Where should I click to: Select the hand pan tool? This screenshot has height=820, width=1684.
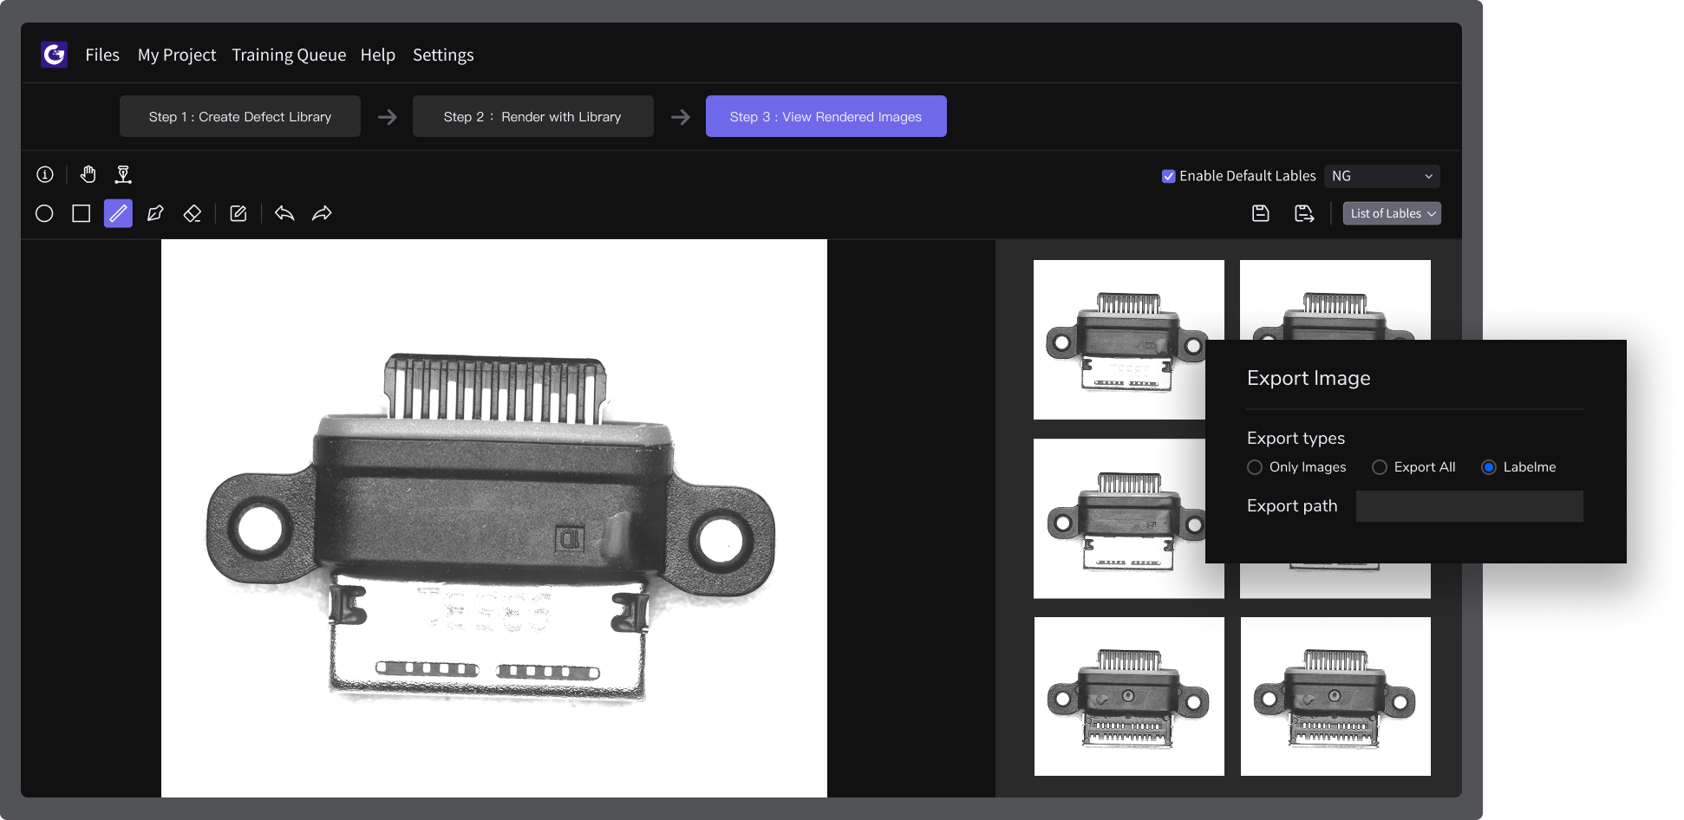[88, 175]
